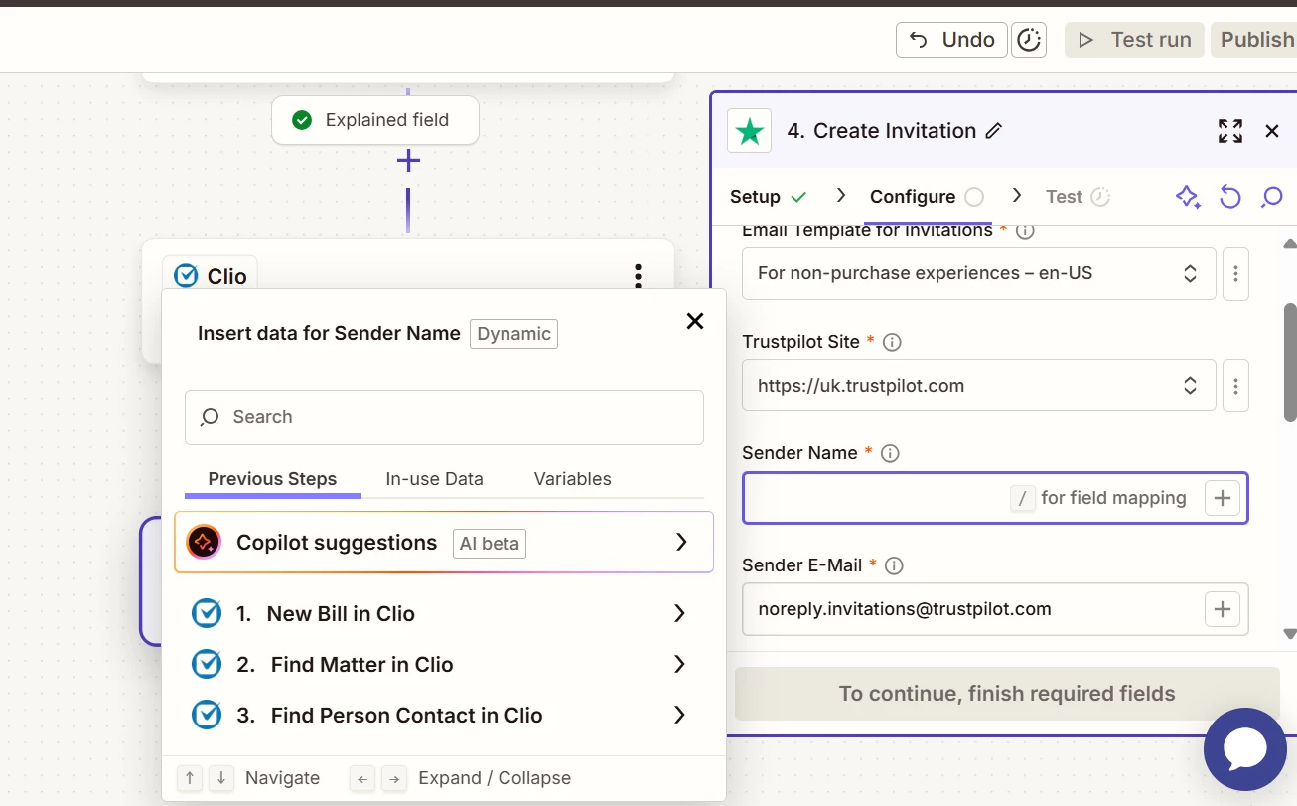1297x806 pixels.
Task: Click the up arrow navigate key
Action: [190, 778]
